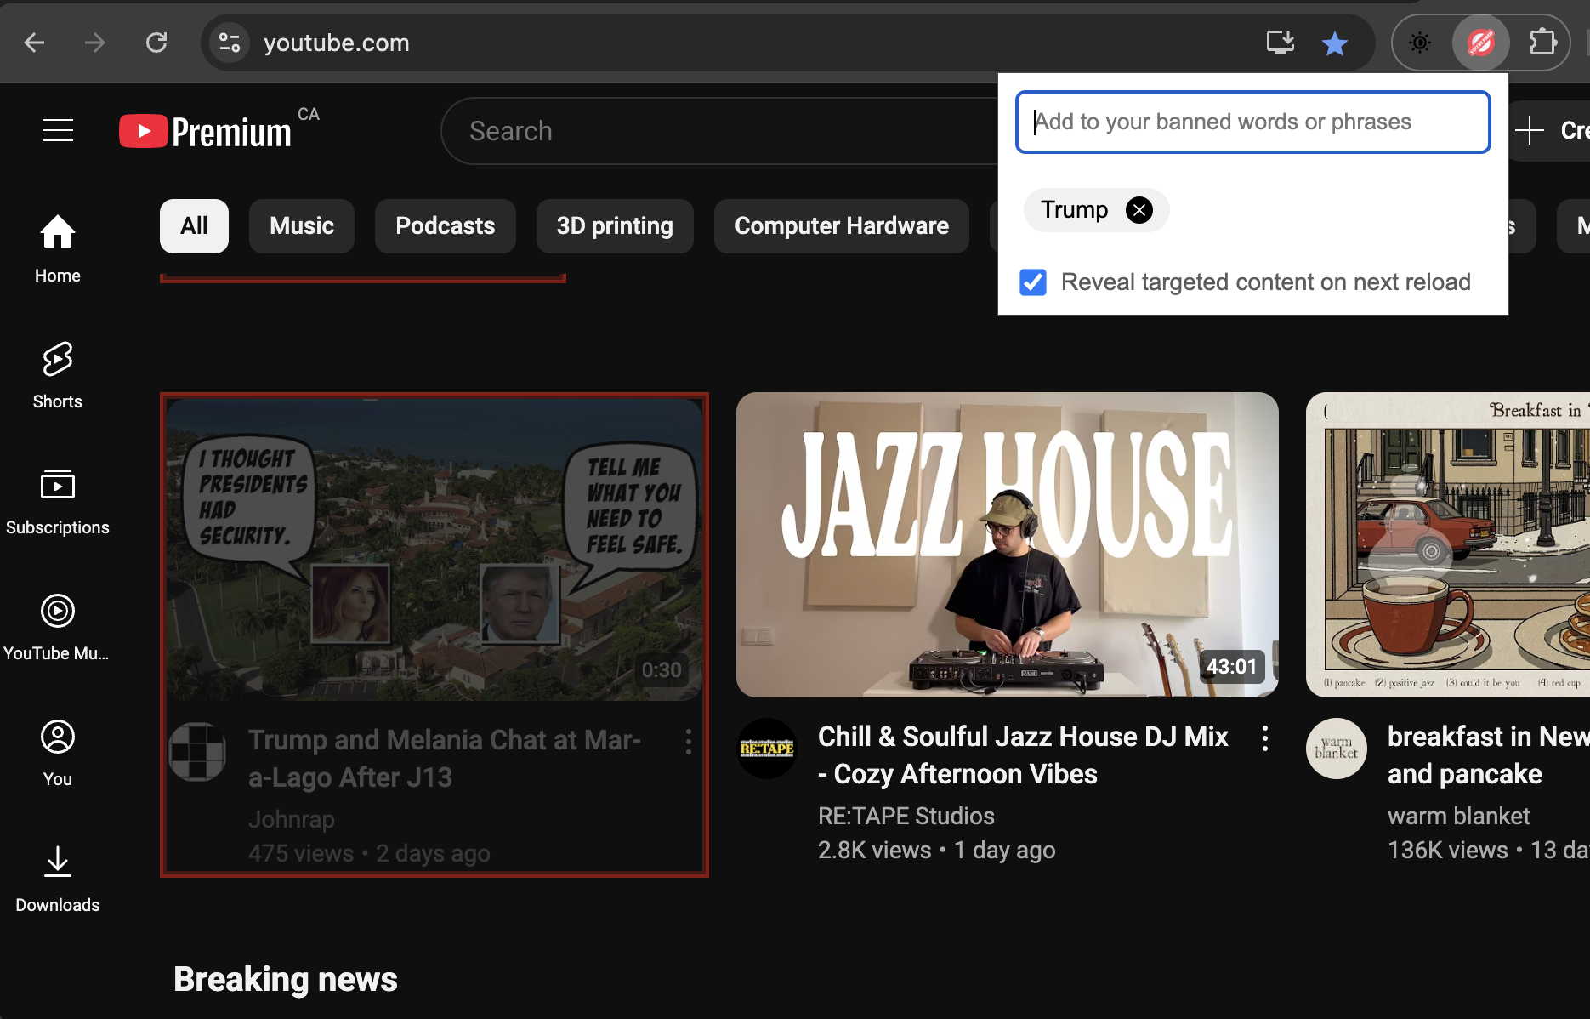Select the All filter chip

coord(194,226)
